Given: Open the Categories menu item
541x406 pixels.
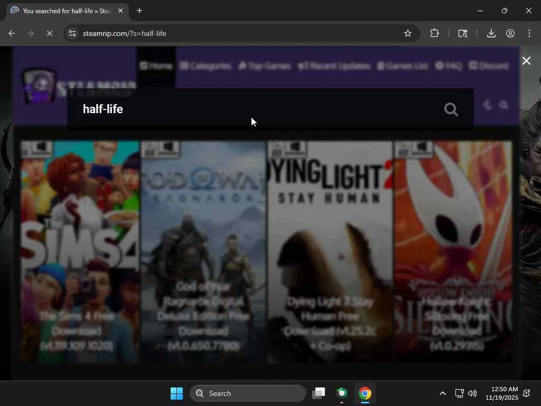Looking at the screenshot, I should point(206,66).
